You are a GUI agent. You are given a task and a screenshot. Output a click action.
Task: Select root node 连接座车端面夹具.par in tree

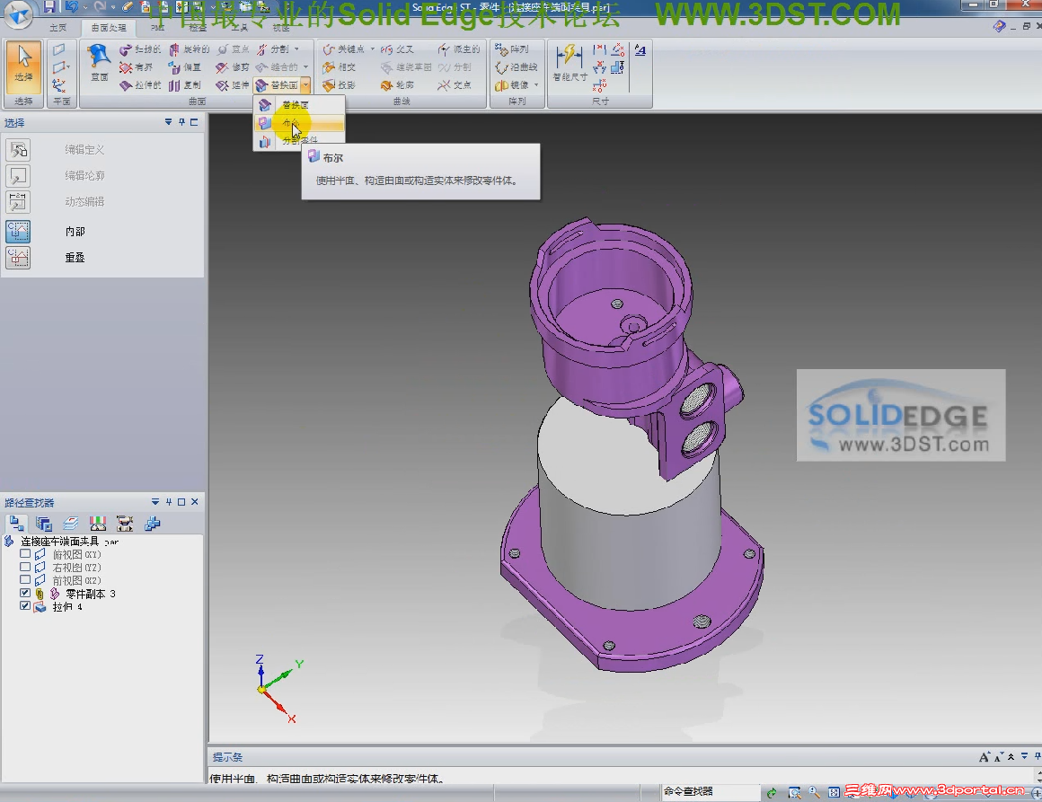(x=70, y=542)
